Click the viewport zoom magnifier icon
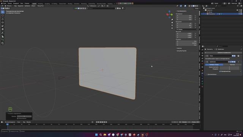 (x=172, y=19)
